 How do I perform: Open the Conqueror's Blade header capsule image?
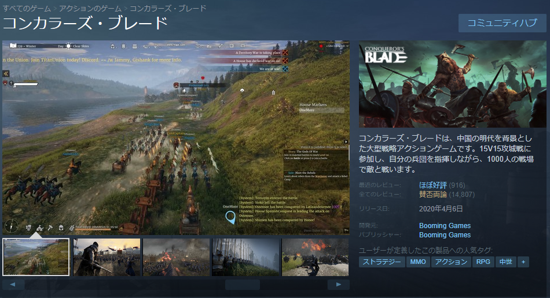[x=453, y=84]
